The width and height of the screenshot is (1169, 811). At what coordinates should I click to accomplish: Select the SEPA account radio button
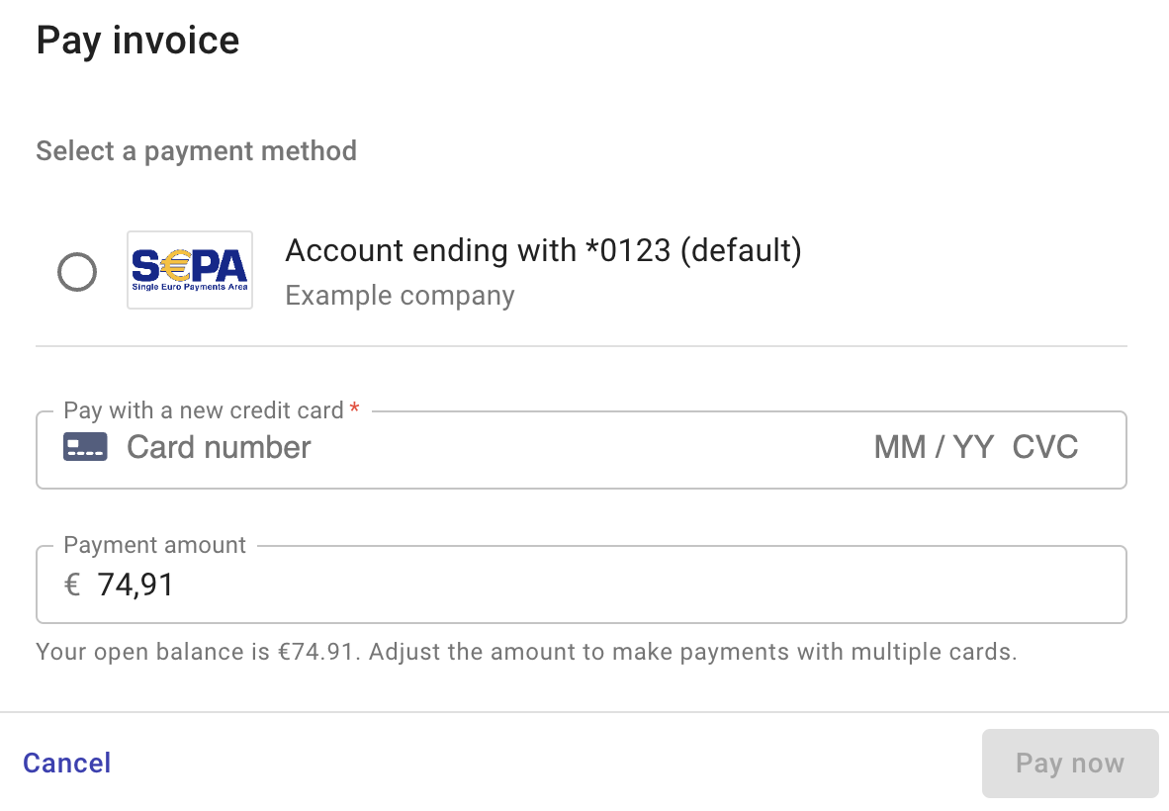pos(77,271)
